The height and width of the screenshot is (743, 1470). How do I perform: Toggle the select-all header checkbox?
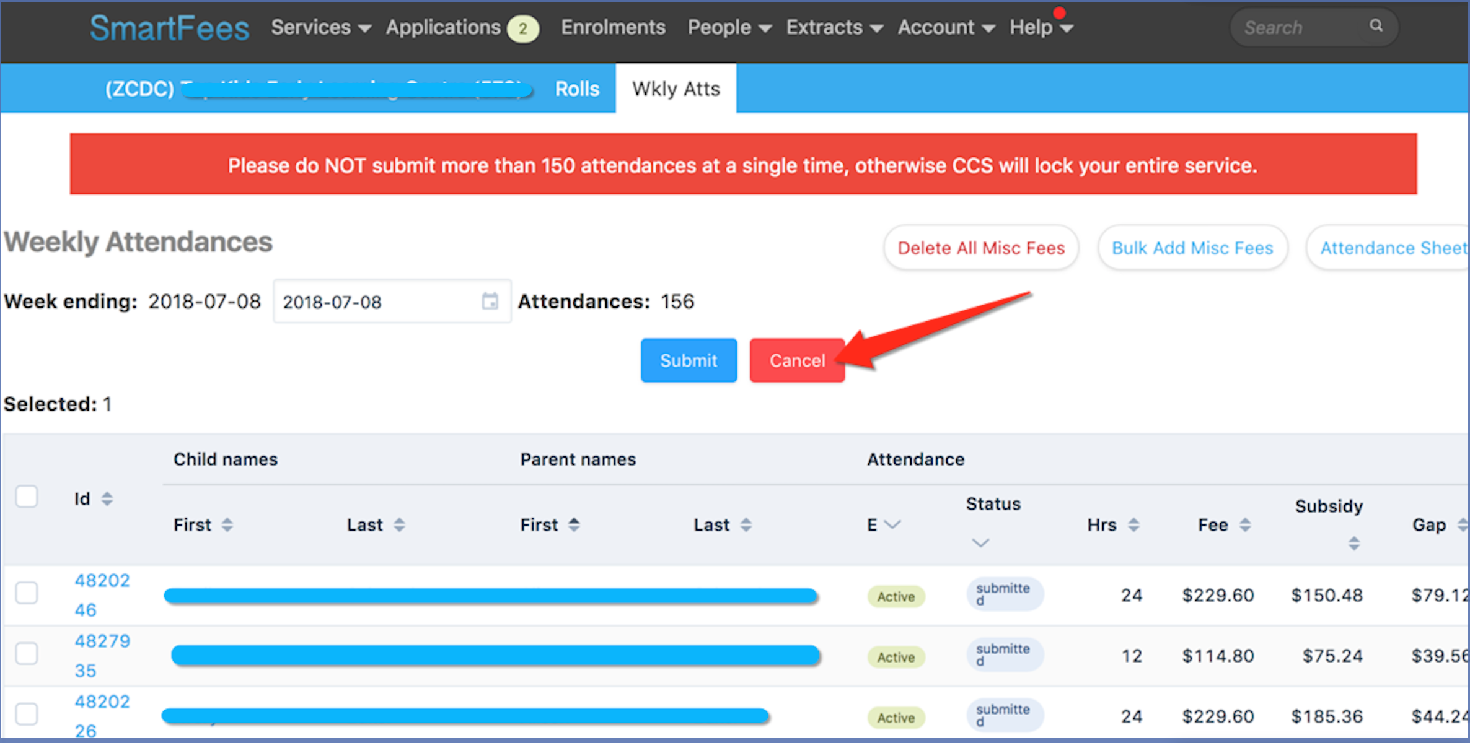(x=27, y=497)
